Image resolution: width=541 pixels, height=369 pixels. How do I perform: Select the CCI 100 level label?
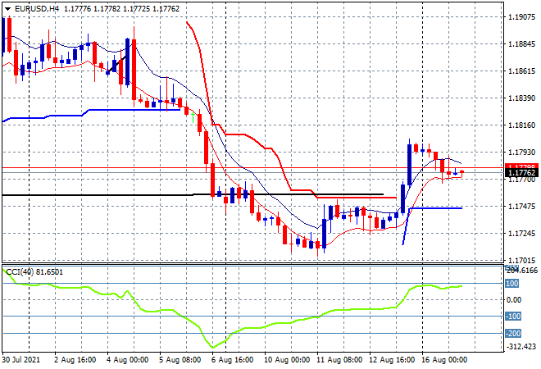click(x=511, y=284)
